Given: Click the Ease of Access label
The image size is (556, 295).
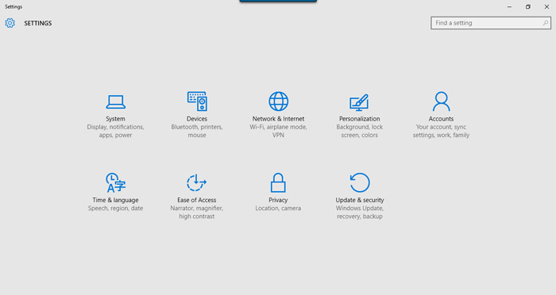Looking at the screenshot, I should click(197, 200).
